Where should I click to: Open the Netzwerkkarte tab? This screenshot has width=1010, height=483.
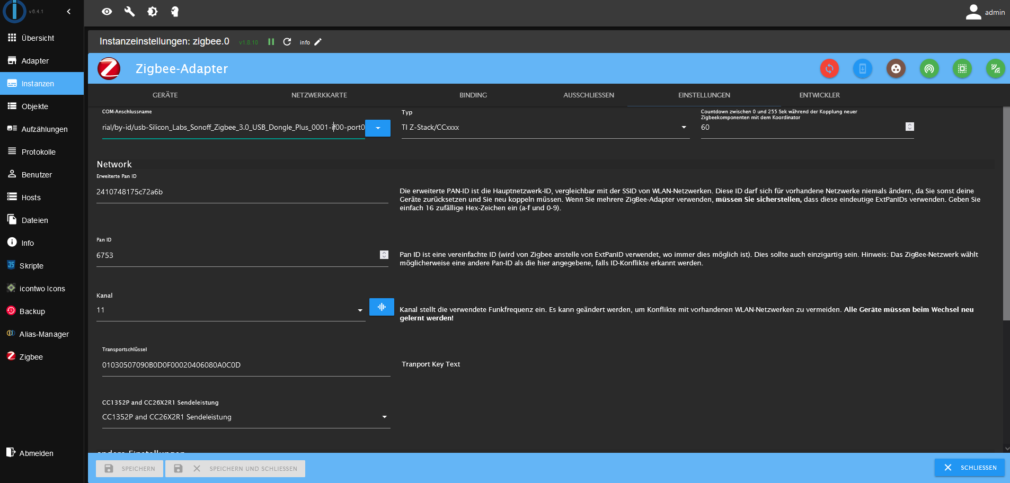point(319,95)
